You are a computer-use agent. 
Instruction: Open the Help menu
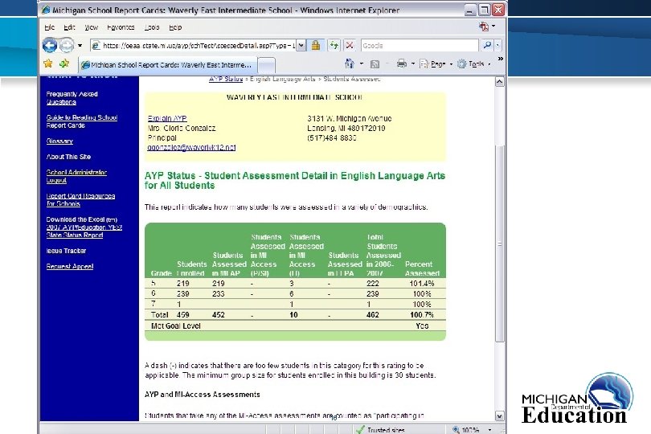click(x=175, y=27)
